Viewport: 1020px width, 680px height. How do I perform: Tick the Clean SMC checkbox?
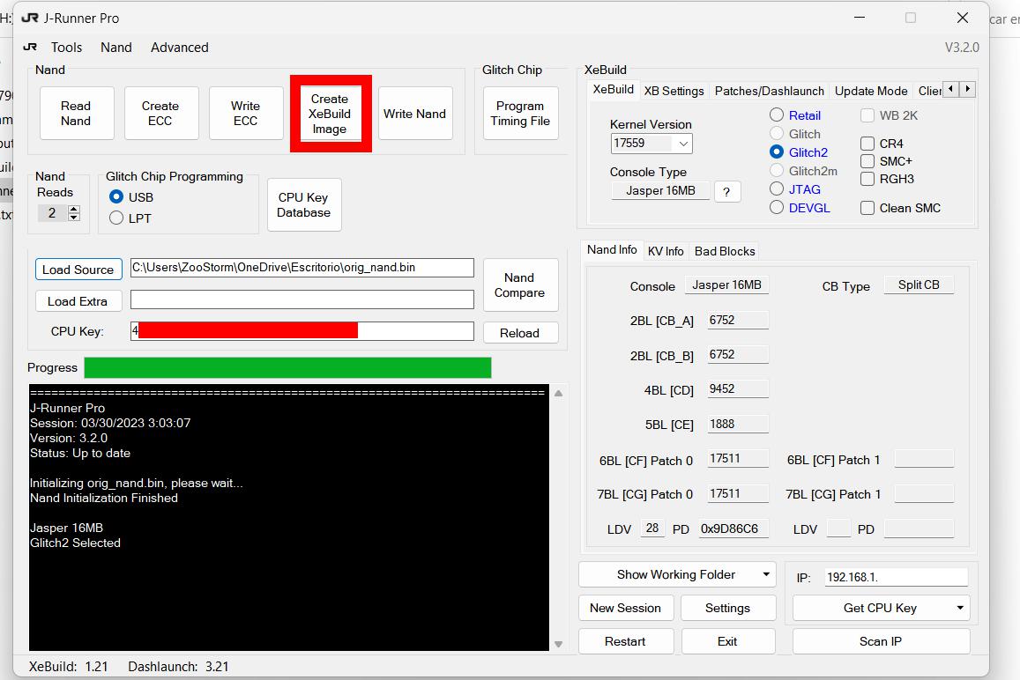(x=867, y=208)
